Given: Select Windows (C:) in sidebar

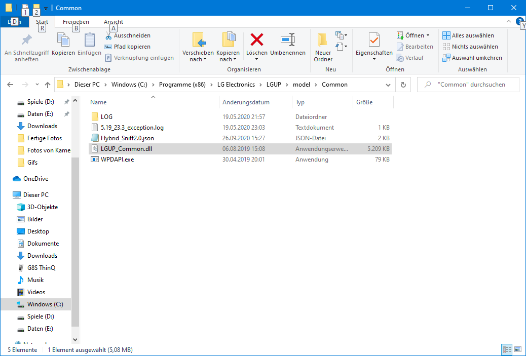Looking at the screenshot, I should click(x=36, y=304).
